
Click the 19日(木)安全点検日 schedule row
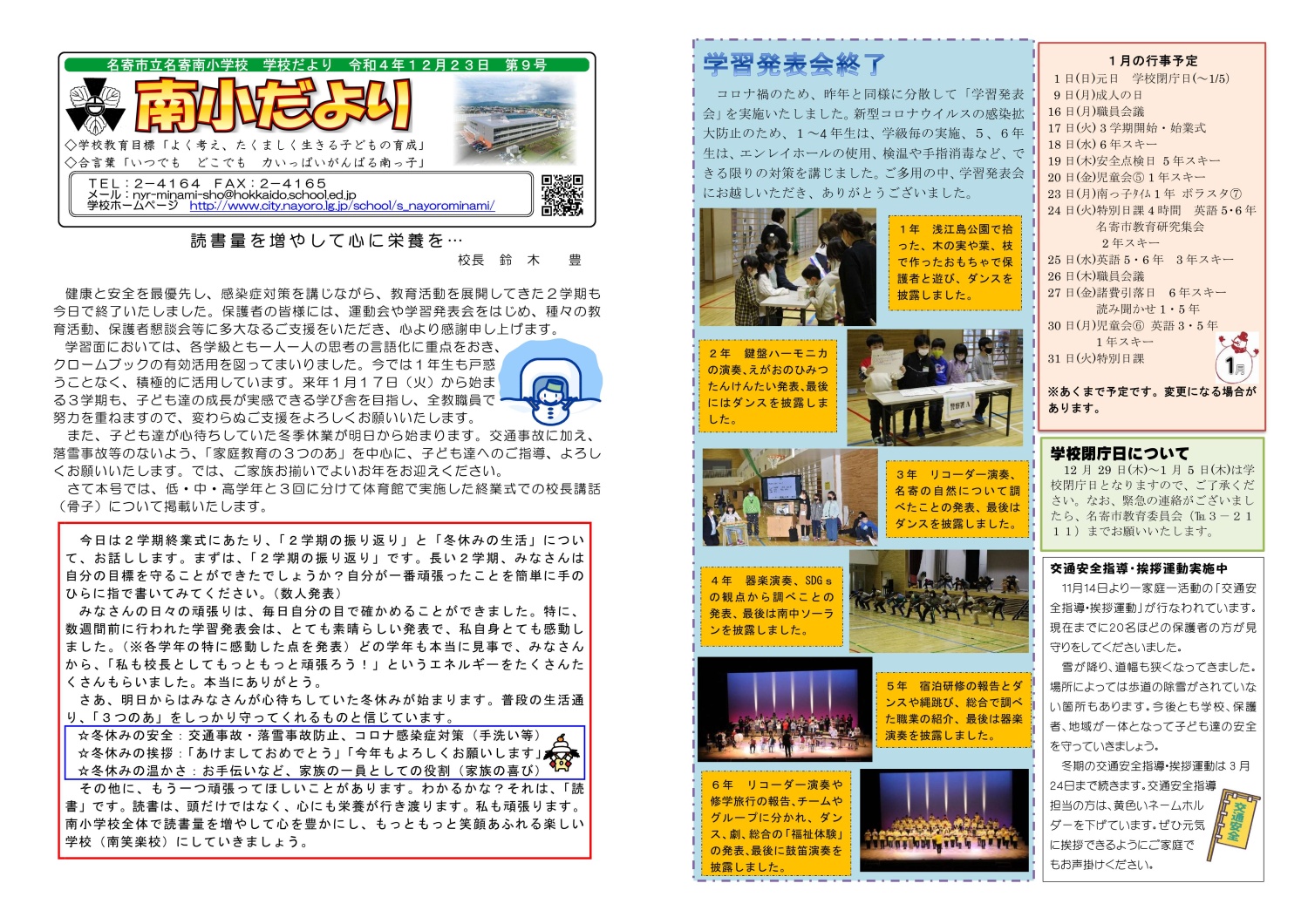(x=1134, y=160)
